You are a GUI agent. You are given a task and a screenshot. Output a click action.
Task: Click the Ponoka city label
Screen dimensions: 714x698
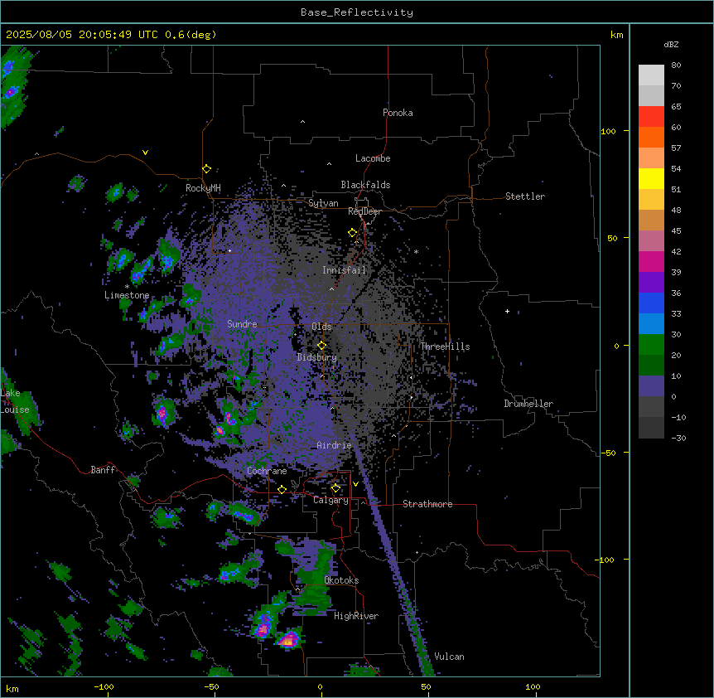point(398,113)
